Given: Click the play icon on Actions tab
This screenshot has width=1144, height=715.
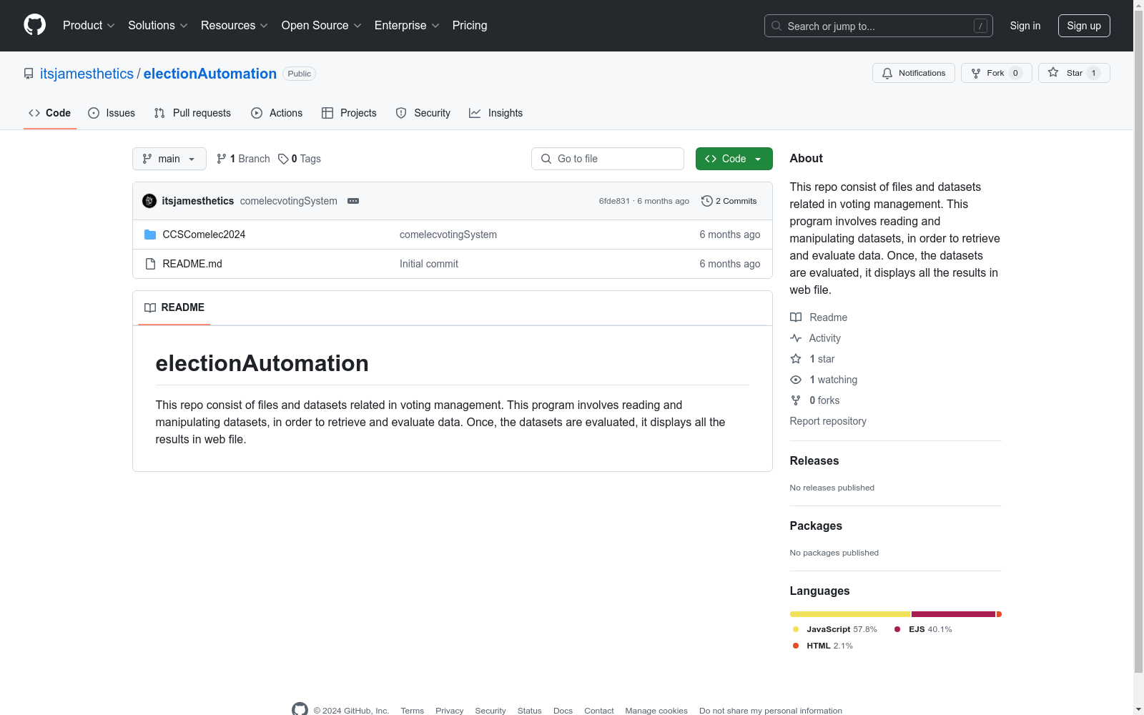Looking at the screenshot, I should (257, 113).
